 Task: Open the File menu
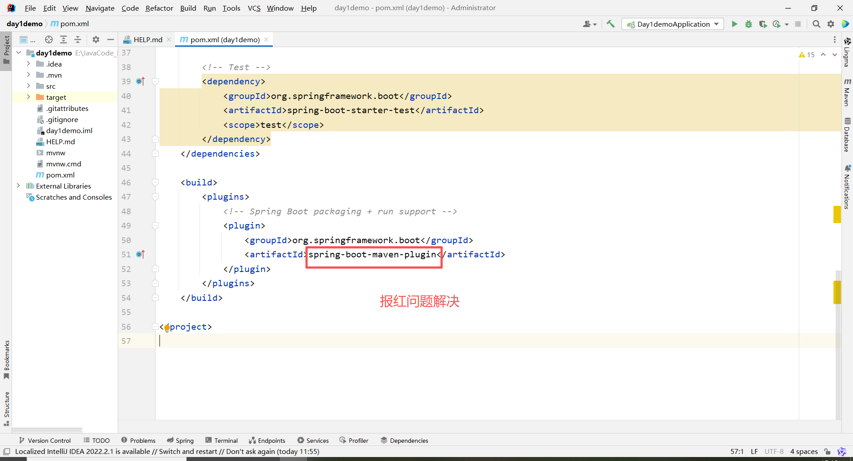pyautogui.click(x=30, y=8)
